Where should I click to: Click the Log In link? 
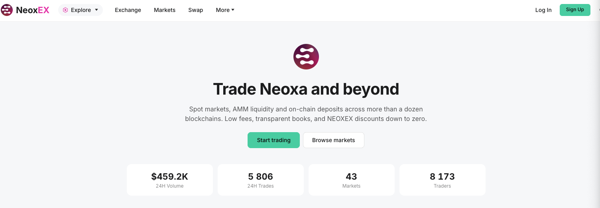click(x=543, y=10)
